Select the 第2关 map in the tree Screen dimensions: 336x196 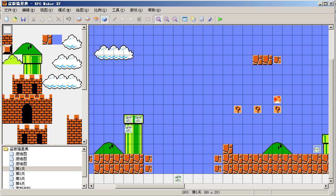[20, 173]
